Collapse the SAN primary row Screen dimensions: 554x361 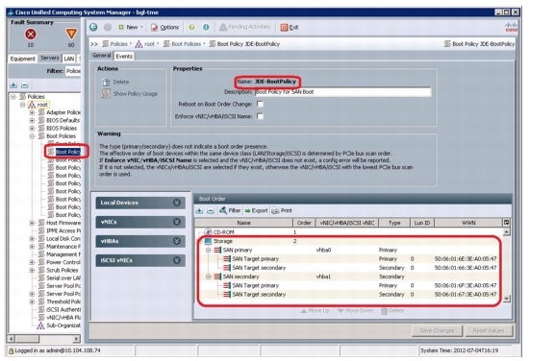(x=209, y=250)
